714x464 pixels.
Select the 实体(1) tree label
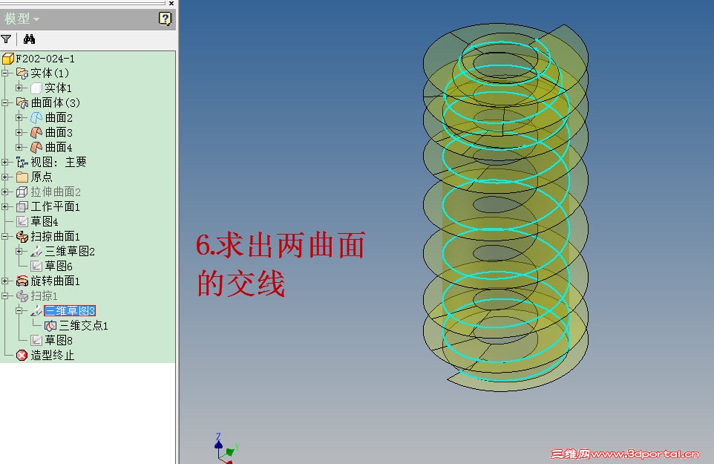pyautogui.click(x=50, y=73)
